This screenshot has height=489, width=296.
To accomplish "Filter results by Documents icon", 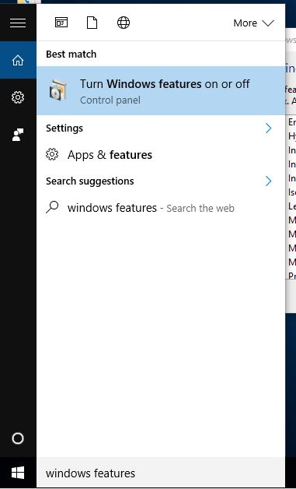I will [x=92, y=23].
